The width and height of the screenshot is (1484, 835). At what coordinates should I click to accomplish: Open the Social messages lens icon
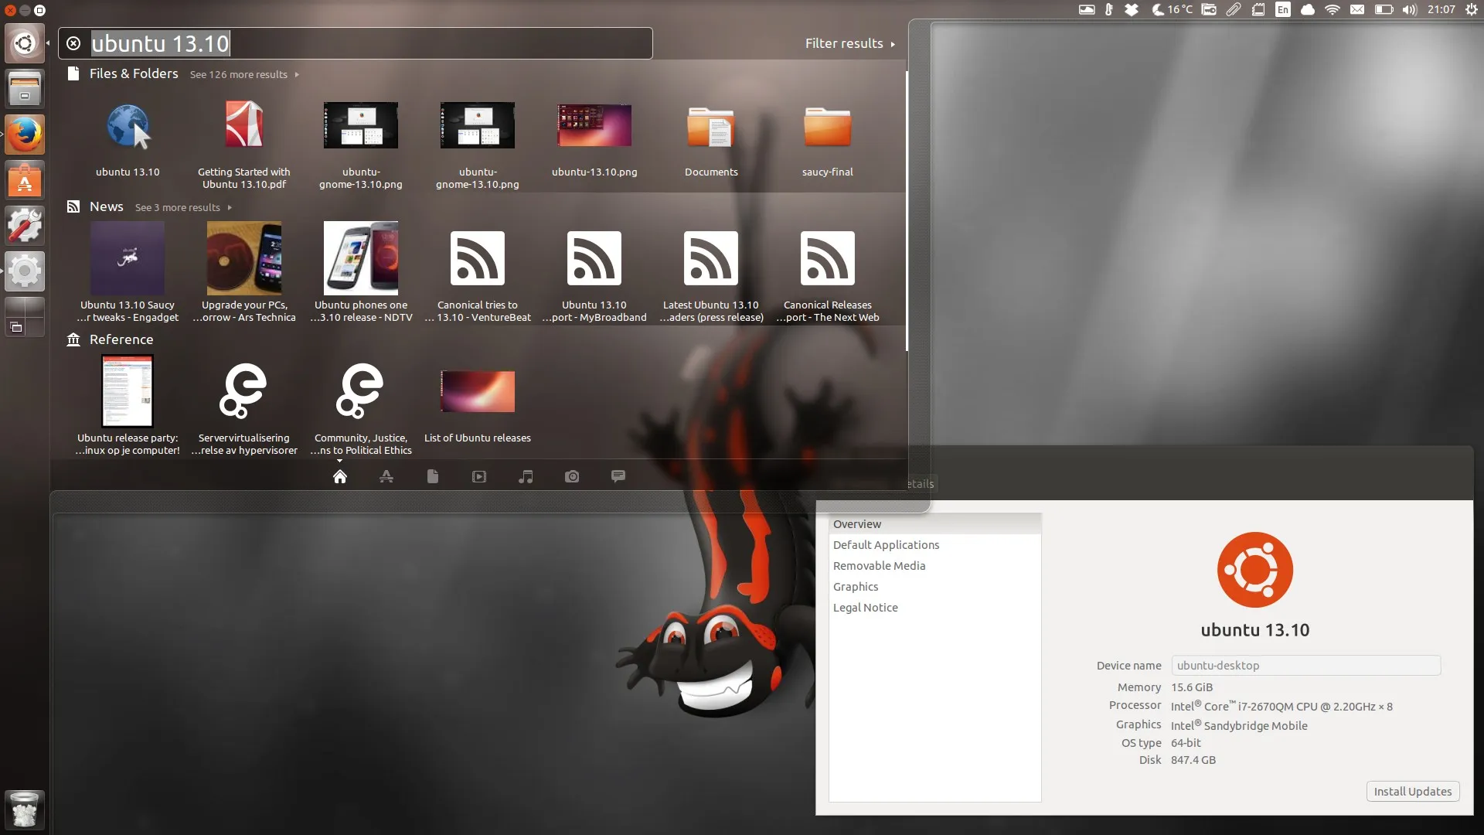click(x=618, y=476)
